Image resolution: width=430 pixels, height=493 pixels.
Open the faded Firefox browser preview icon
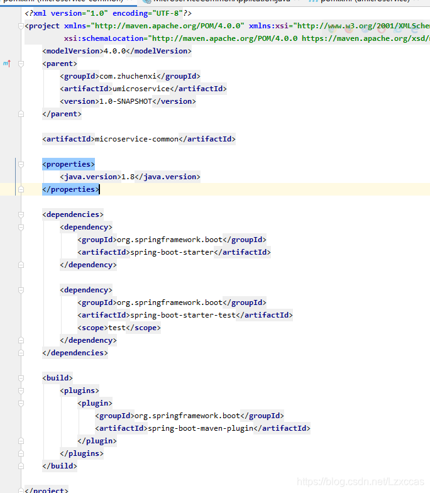349,30
